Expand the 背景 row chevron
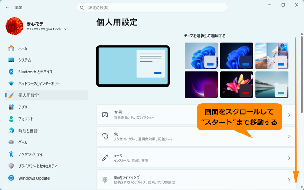The width and height of the screenshot is (304, 190). pyautogui.click(x=289, y=115)
